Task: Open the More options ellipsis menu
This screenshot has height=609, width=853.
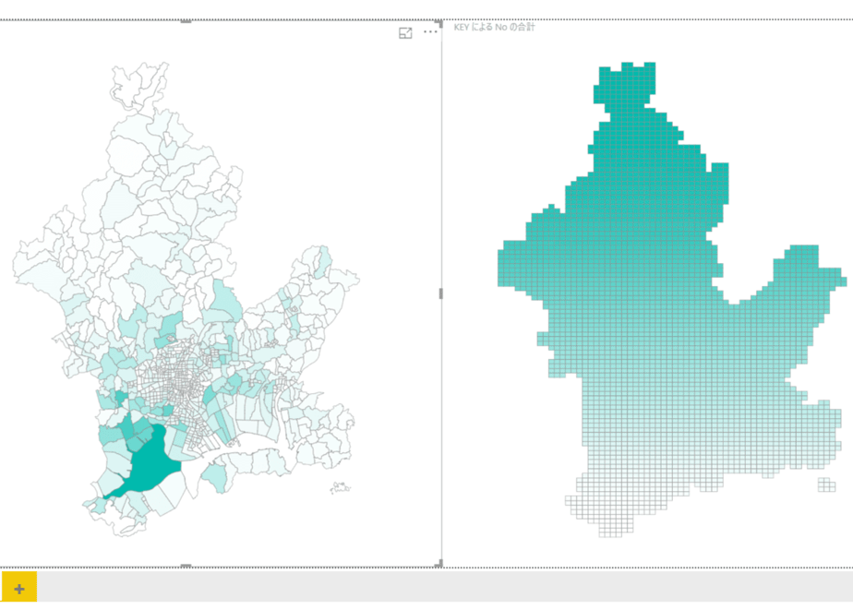Action: [430, 32]
